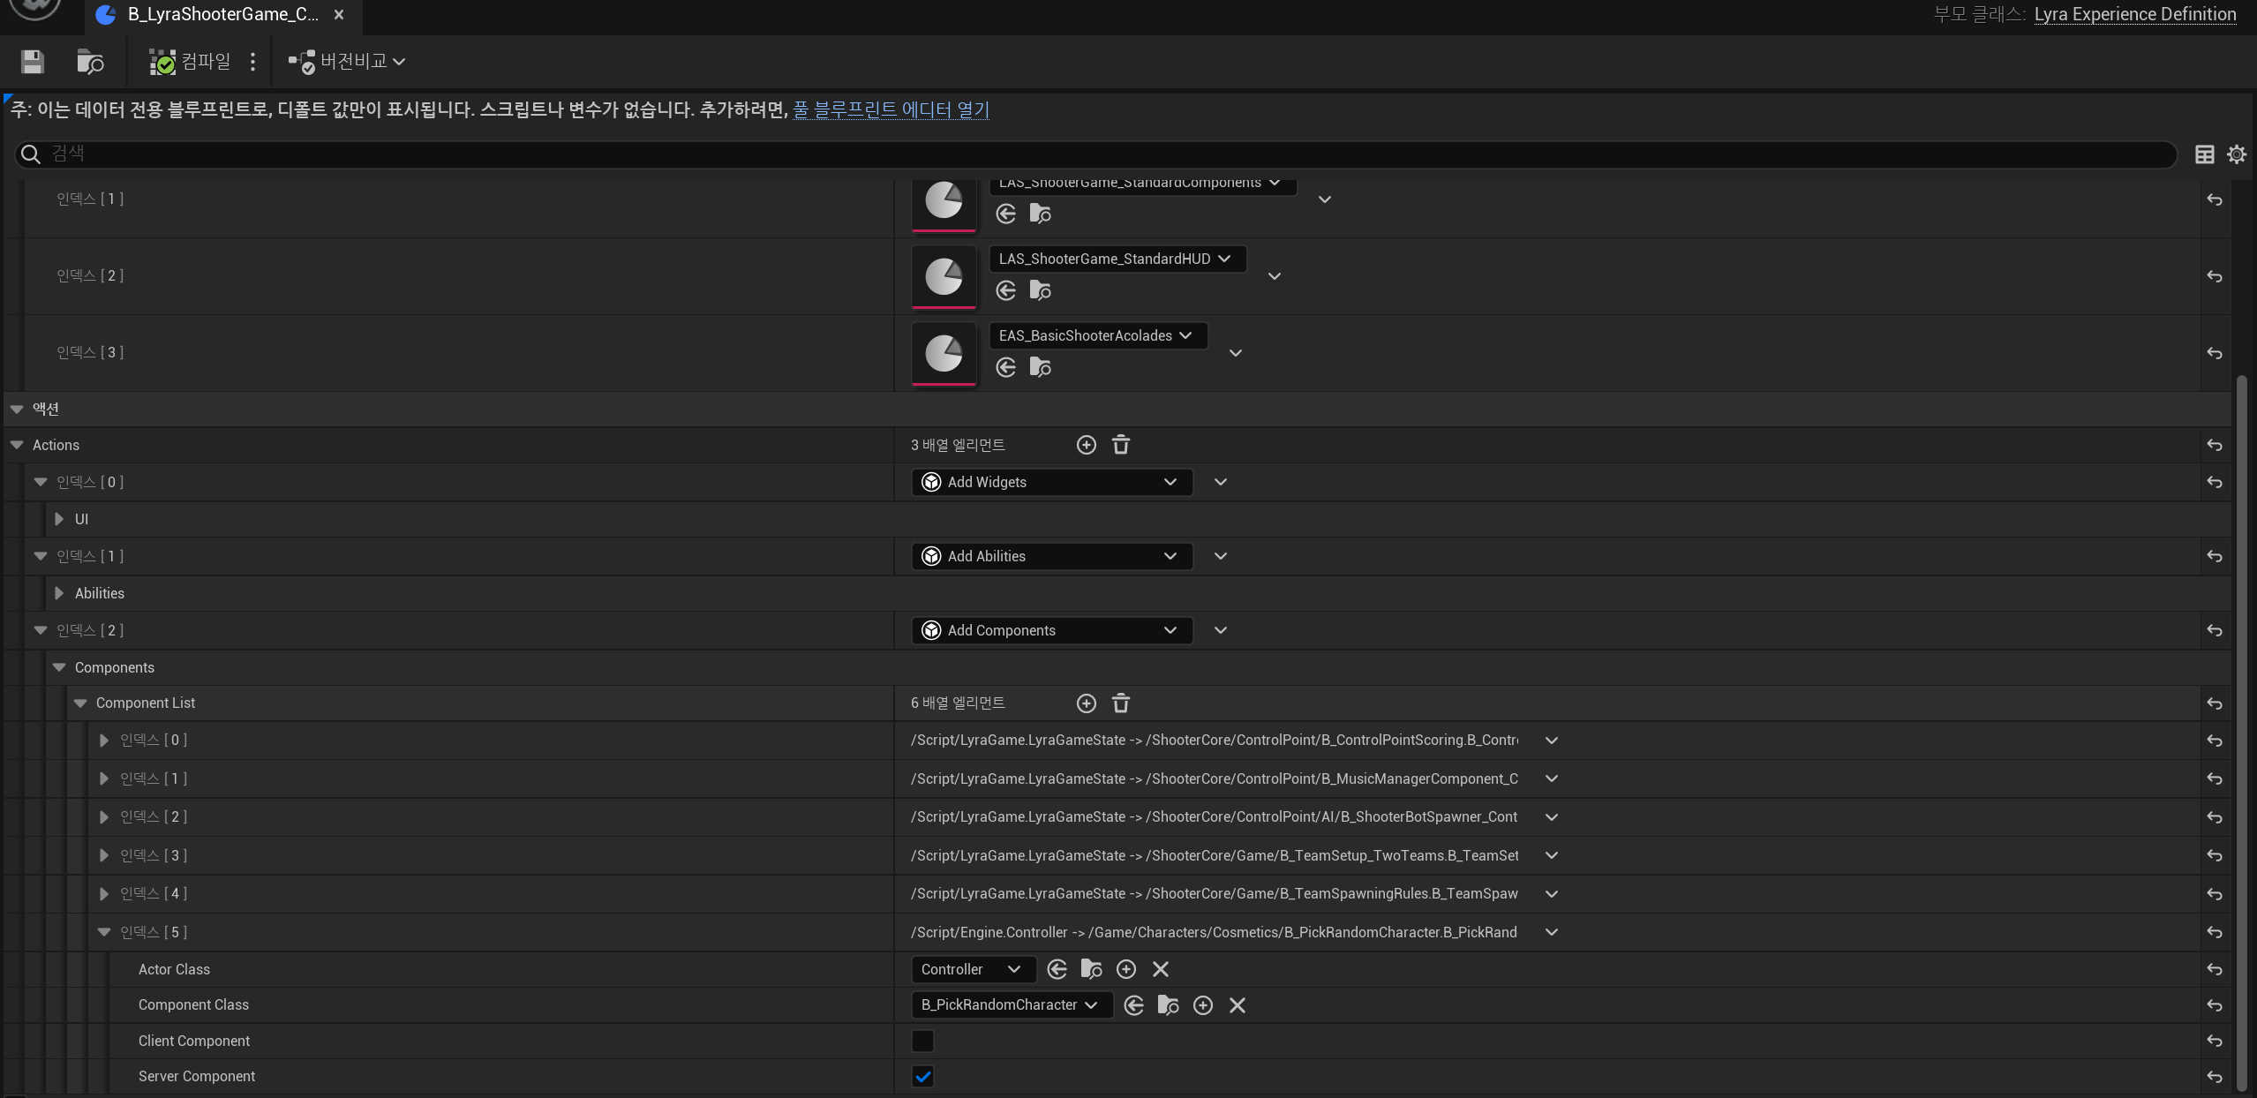
Task: Click the 컴파일 compile button
Action: coord(191,61)
